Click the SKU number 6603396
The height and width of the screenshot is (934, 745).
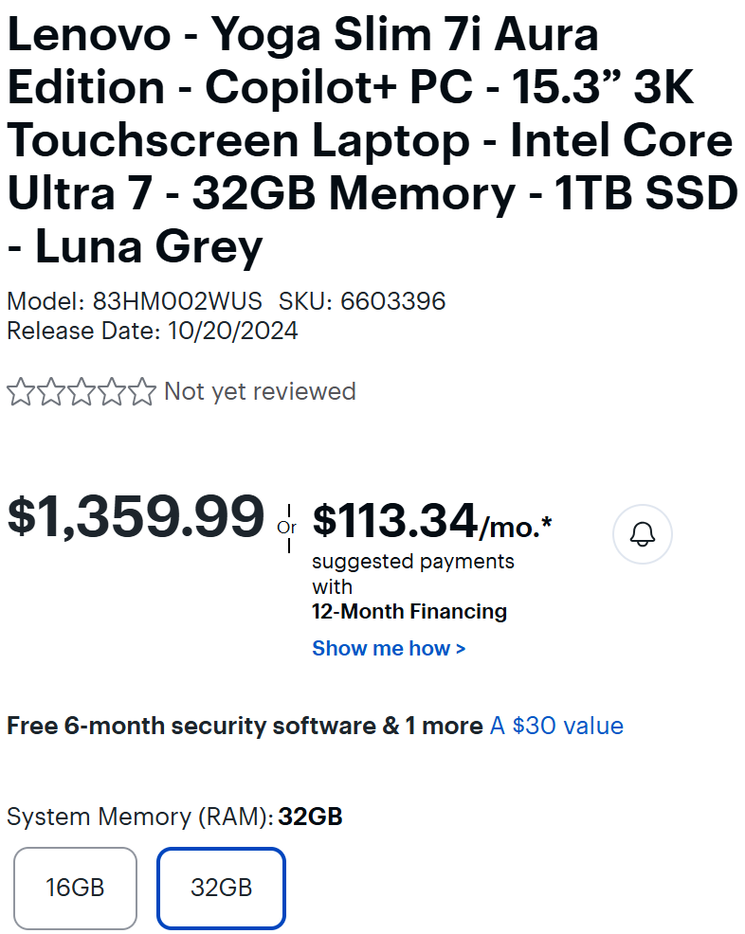pos(392,302)
